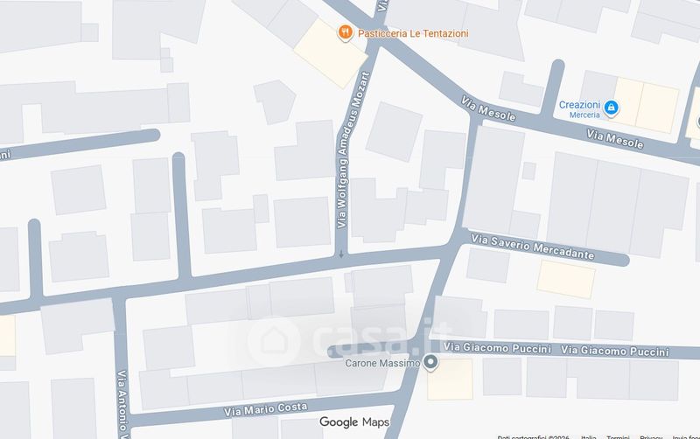Click the yellow building below Via Saverio Mercadante
The image size is (700, 439).
[566, 279]
